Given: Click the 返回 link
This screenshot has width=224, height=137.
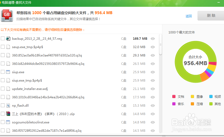Looking at the screenshot, I should 188,16.
